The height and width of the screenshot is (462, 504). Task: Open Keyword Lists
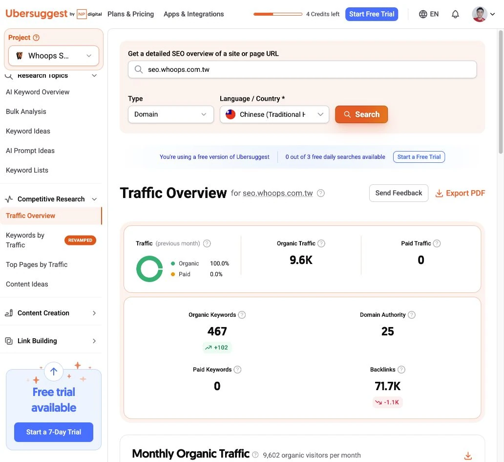tap(27, 170)
